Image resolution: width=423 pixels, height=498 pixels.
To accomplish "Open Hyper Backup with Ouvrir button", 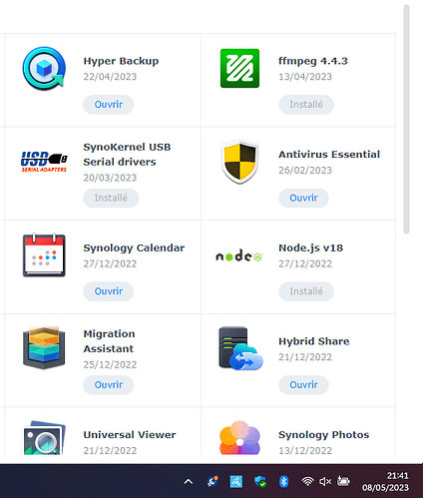I will pyautogui.click(x=109, y=105).
